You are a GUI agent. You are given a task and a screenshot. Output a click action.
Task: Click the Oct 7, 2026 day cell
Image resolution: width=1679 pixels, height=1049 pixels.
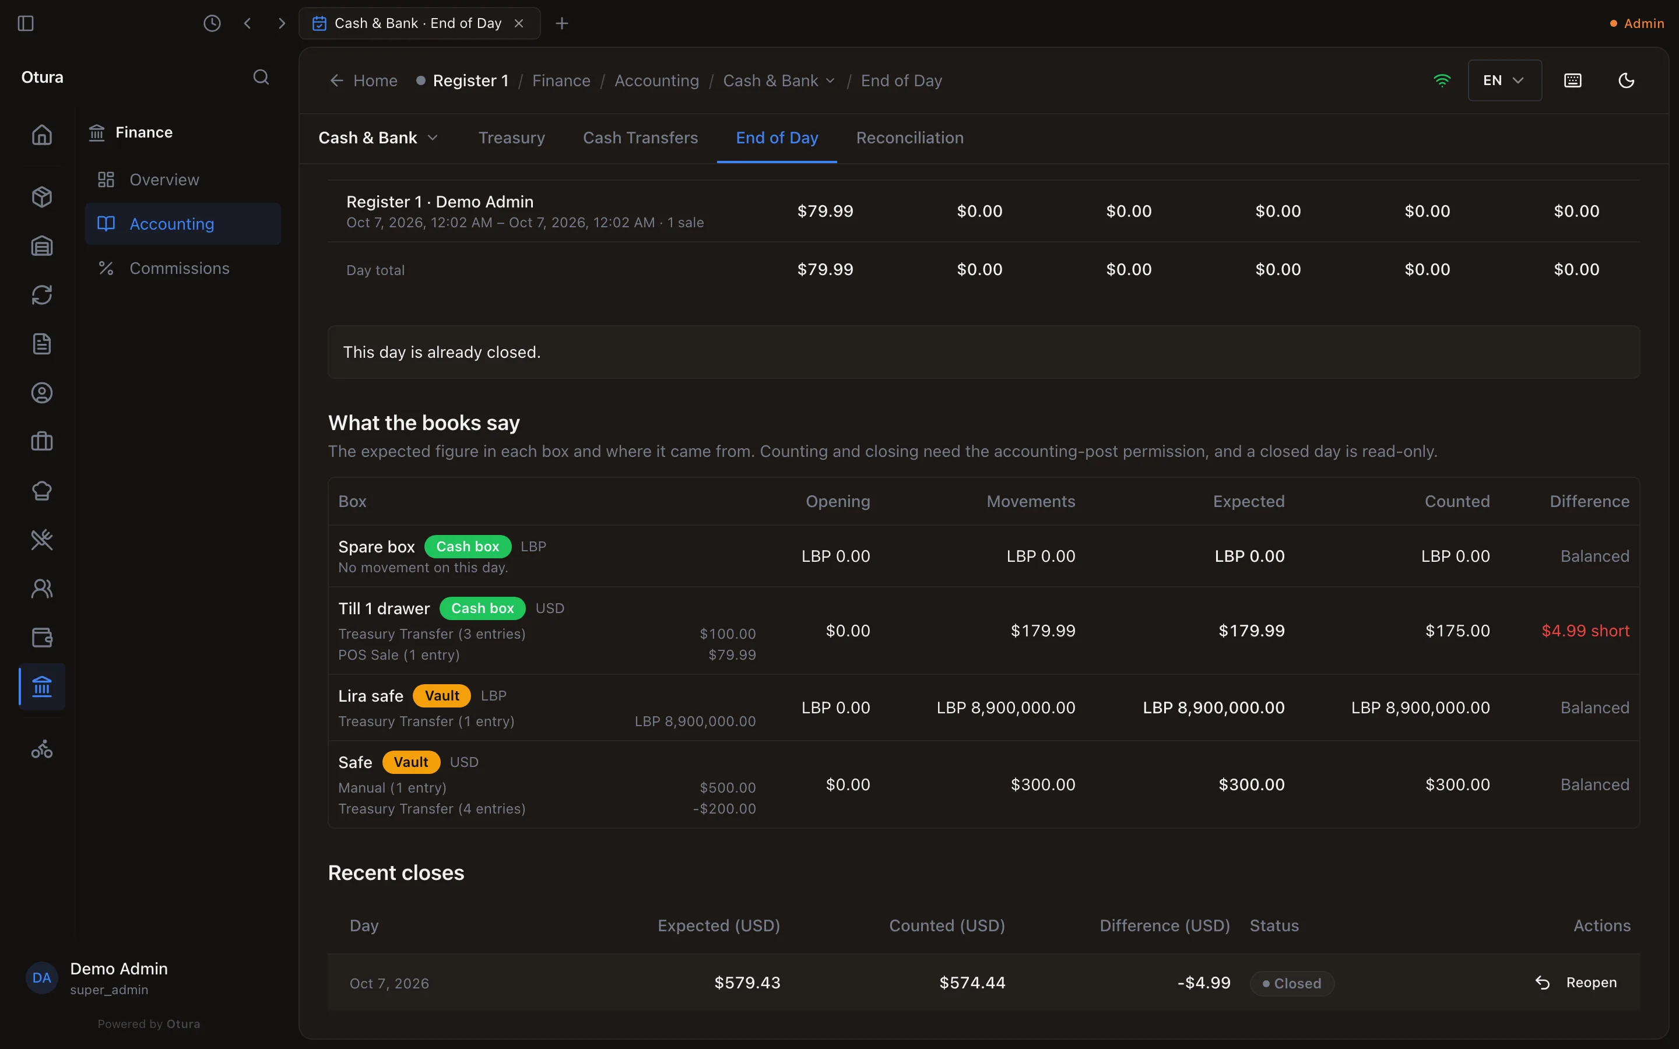click(389, 983)
